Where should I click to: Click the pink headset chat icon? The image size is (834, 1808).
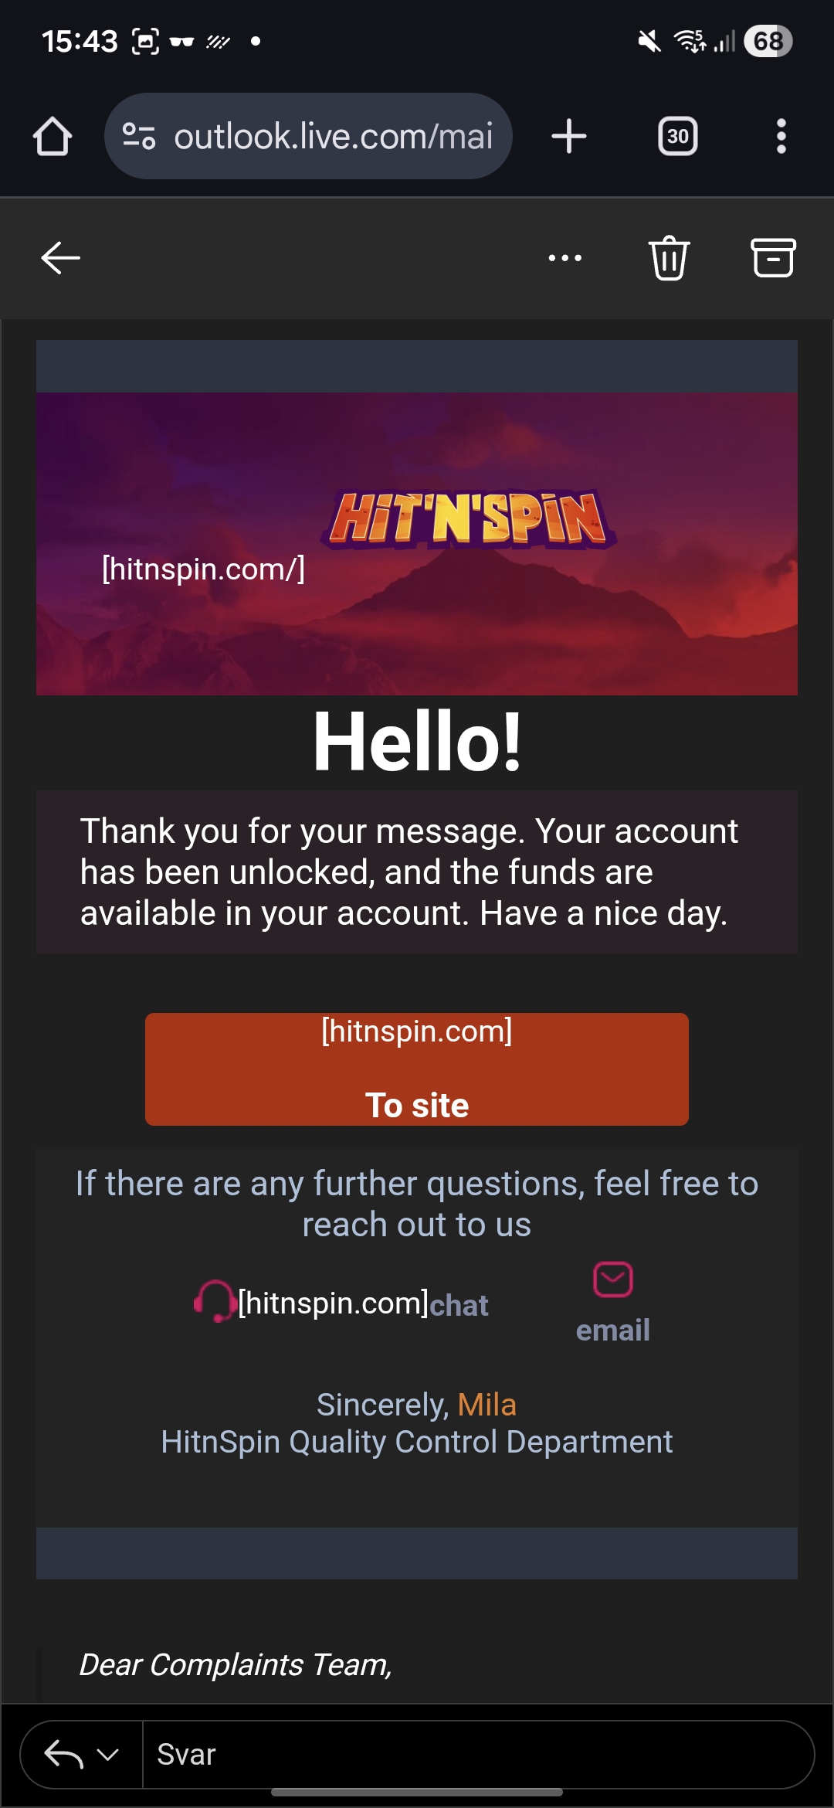click(214, 1301)
